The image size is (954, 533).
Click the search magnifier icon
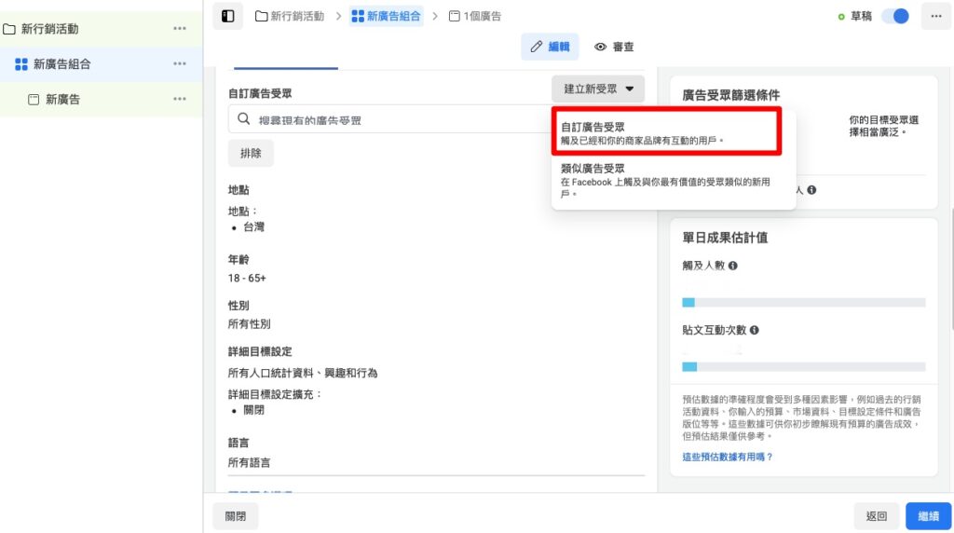tap(244, 119)
